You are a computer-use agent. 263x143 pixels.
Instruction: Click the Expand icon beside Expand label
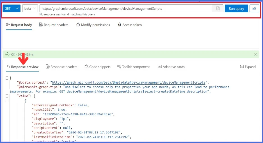(x=242, y=67)
